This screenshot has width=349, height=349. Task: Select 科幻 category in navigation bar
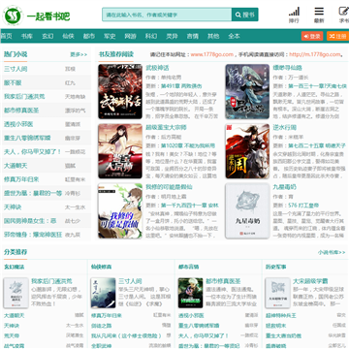coord(151,36)
